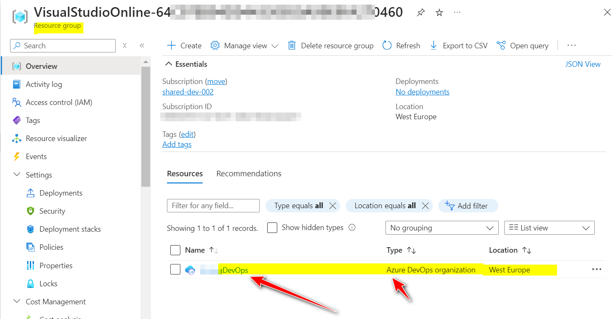Click the Export to CSV download icon
Image resolution: width=612 pixels, height=319 pixels.
tap(434, 45)
